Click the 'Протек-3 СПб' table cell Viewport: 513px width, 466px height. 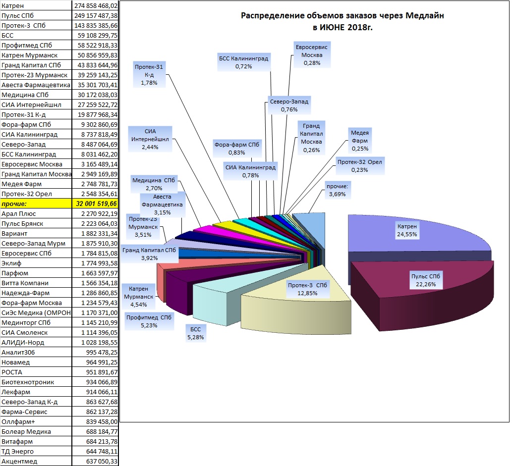pyautogui.click(x=36, y=25)
